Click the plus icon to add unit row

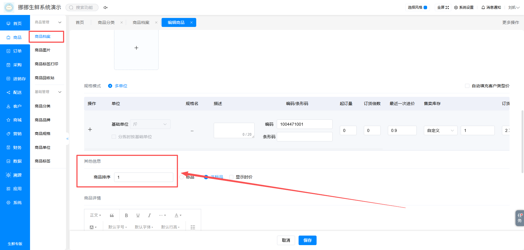click(x=90, y=129)
